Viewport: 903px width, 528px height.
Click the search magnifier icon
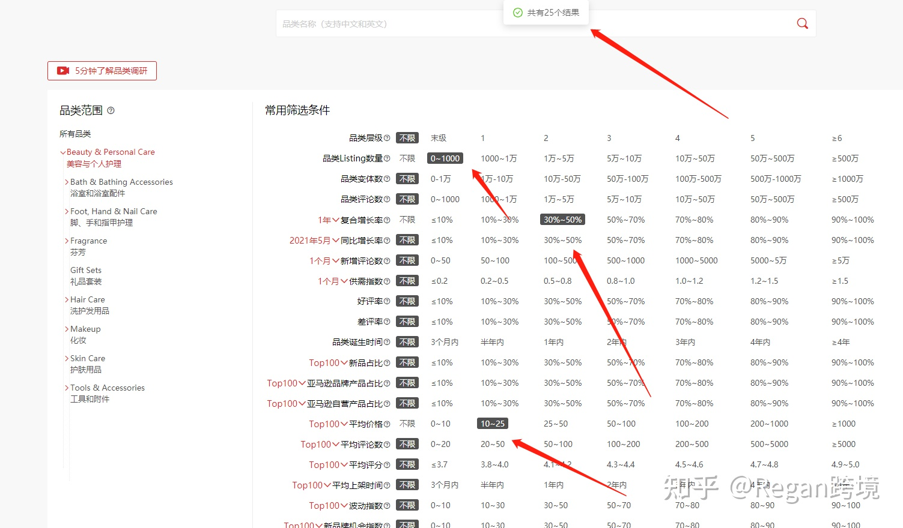click(802, 23)
